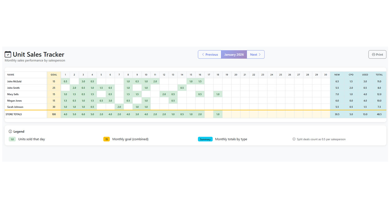Click the blue Summary legend badge

[x=205, y=139]
